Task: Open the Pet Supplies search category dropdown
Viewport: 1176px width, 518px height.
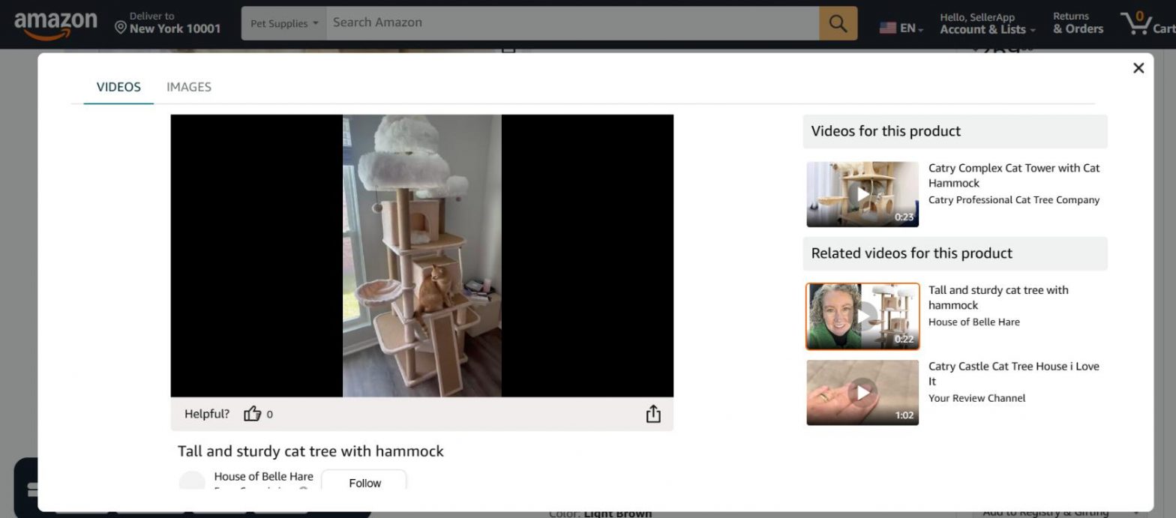Action: 284,23
